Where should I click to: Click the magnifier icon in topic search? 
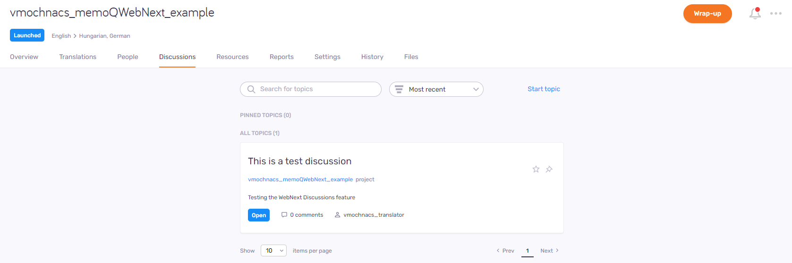point(251,89)
